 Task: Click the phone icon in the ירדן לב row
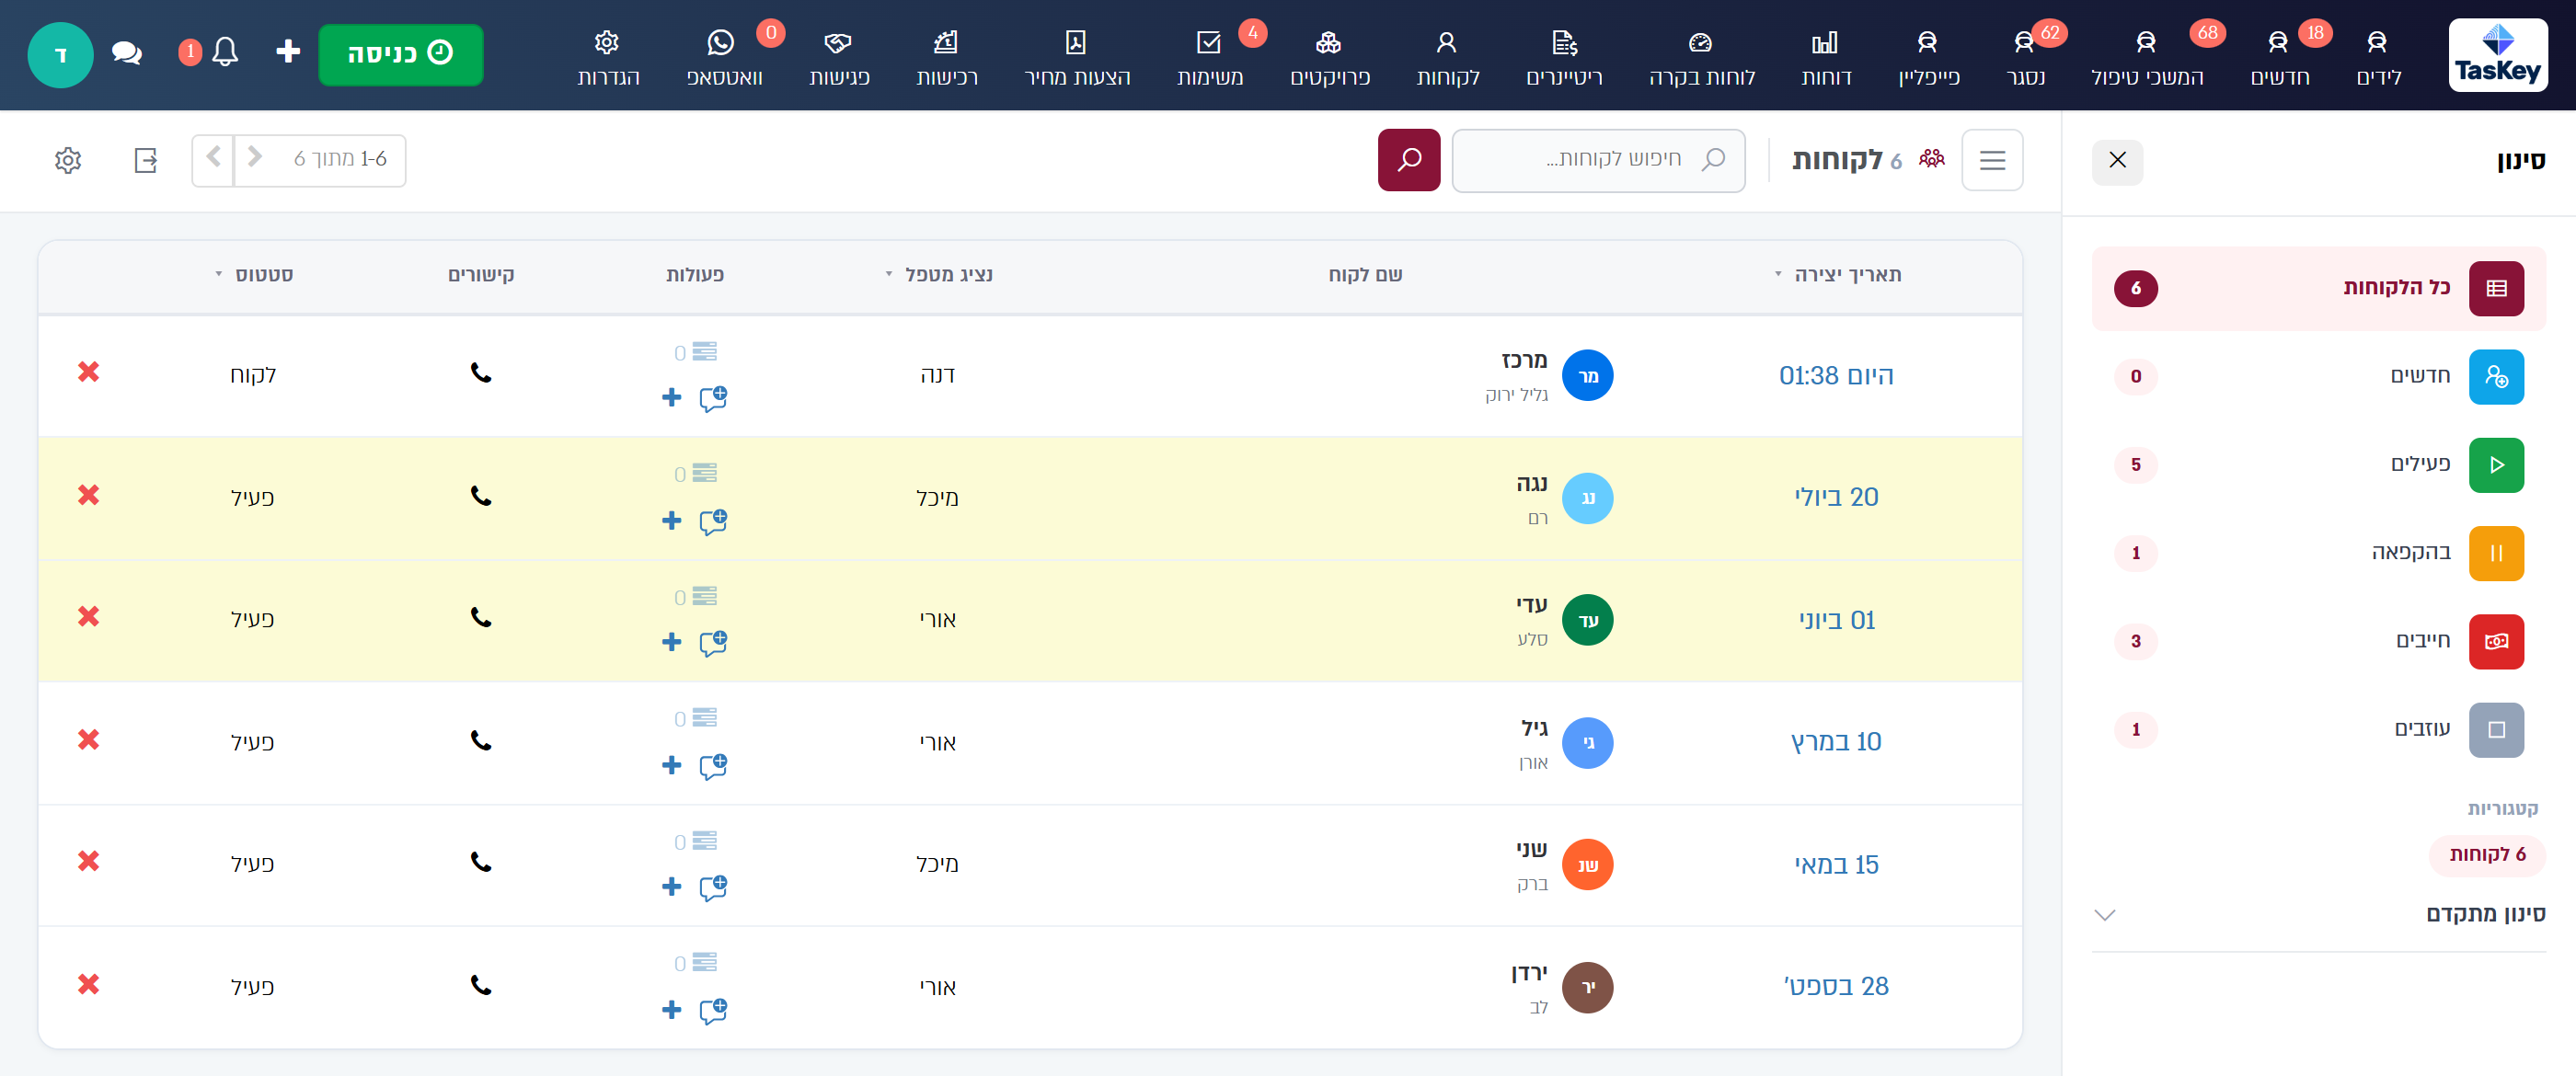click(481, 985)
